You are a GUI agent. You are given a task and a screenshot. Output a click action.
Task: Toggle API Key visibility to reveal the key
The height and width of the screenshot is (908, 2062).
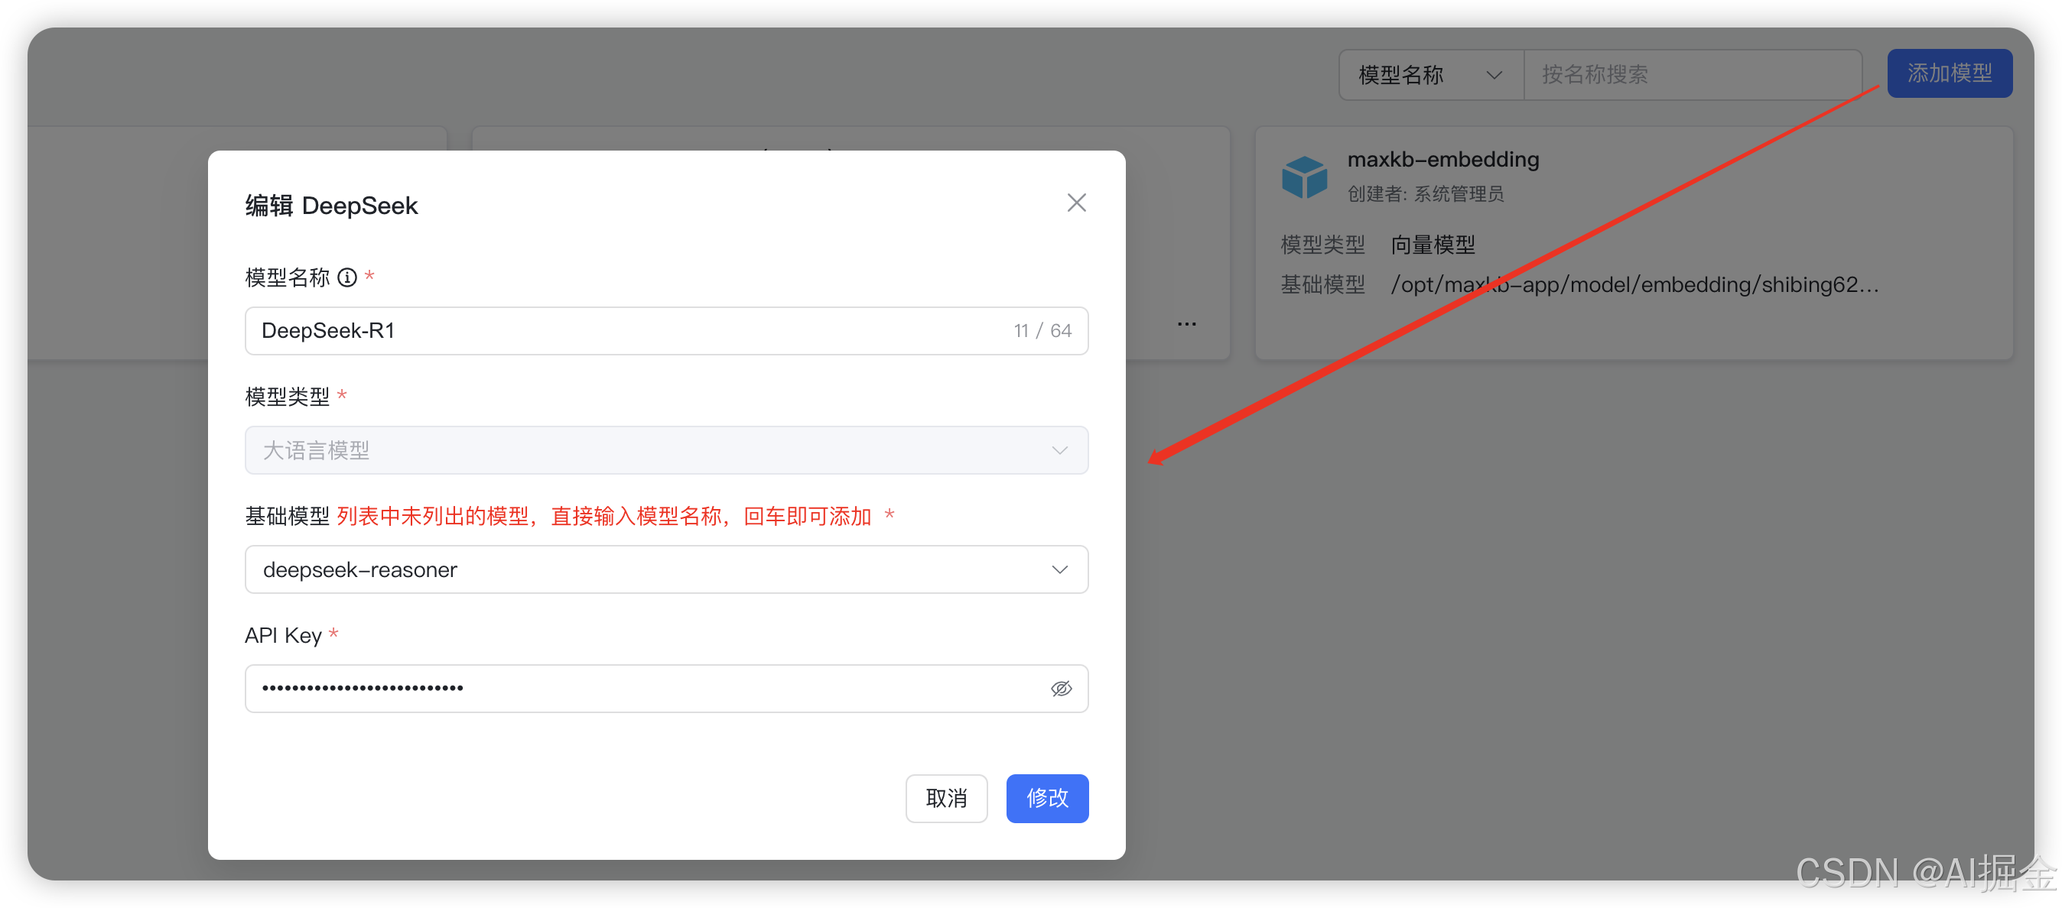point(1062,688)
